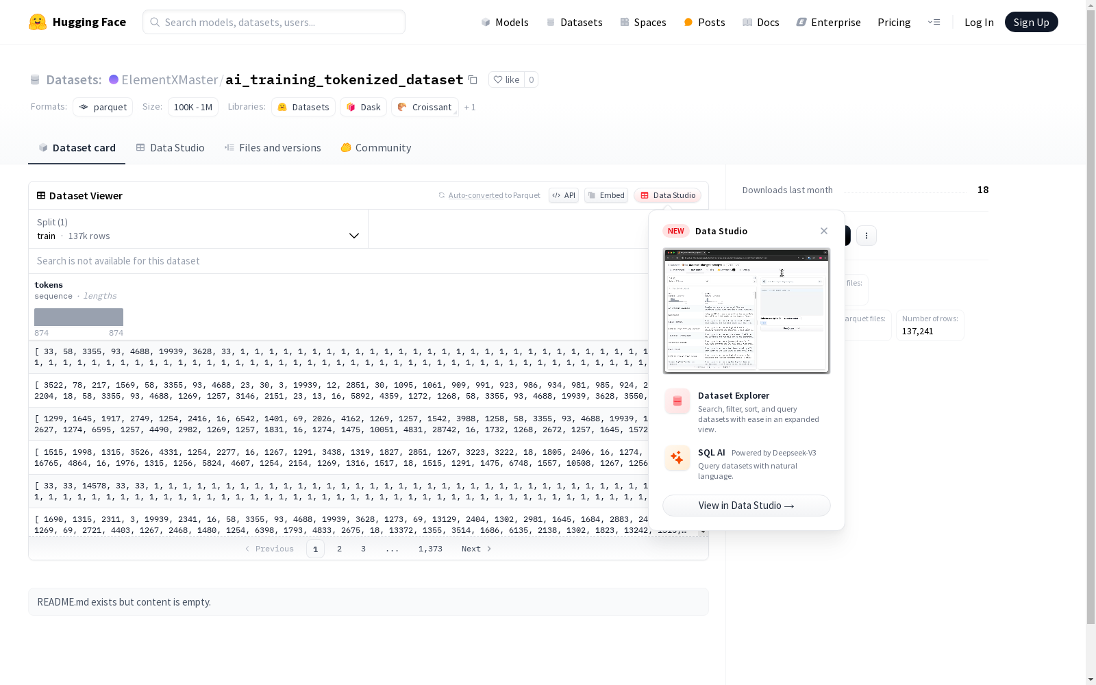Expand the +1 additional libraries
1096x685 pixels.
coord(470,107)
